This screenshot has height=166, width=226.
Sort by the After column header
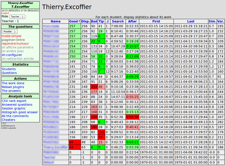pyautogui.click(x=132, y=21)
